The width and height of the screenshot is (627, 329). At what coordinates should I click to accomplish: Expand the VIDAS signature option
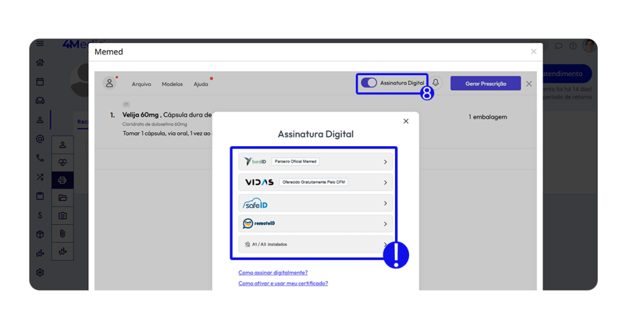(315, 182)
